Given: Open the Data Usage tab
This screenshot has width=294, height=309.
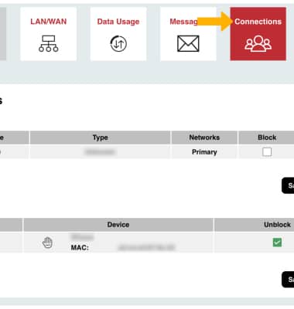Looking at the screenshot, I should [x=118, y=34].
